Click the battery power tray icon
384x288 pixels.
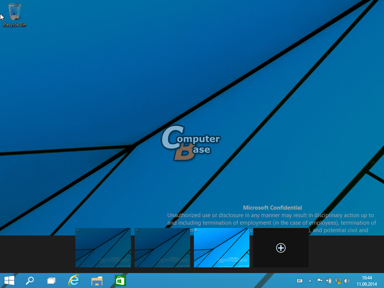click(329, 281)
